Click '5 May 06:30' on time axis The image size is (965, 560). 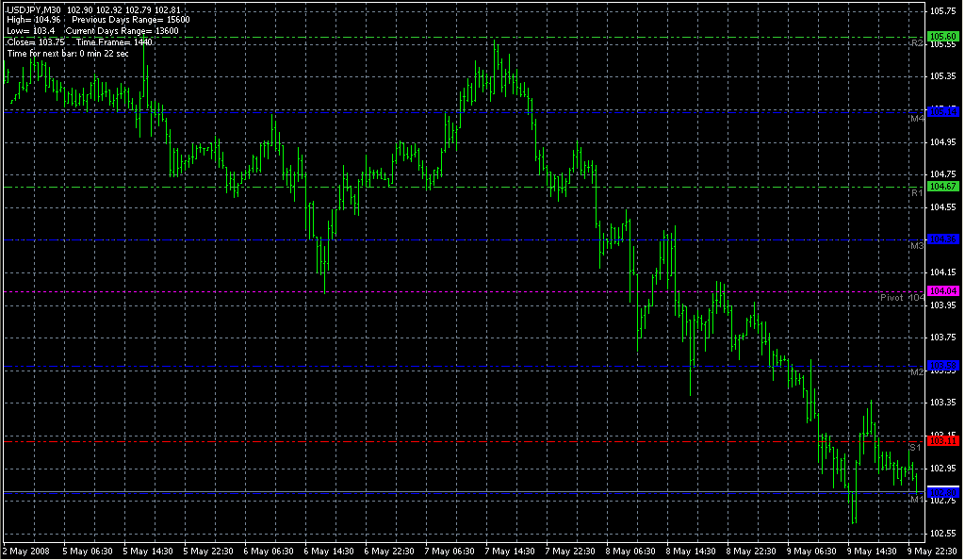88,552
